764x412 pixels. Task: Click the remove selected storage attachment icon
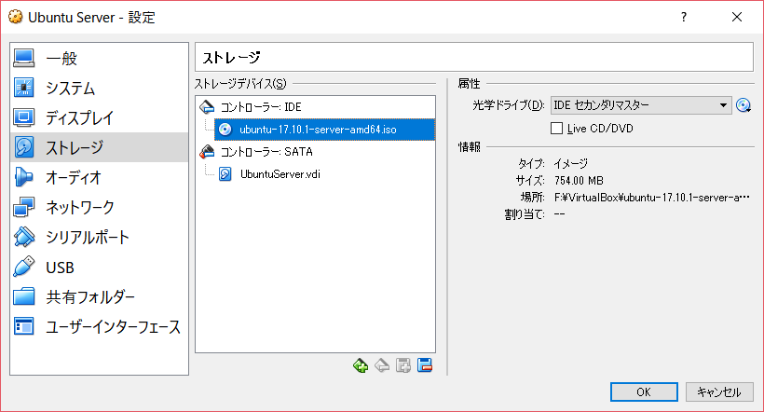(x=425, y=365)
